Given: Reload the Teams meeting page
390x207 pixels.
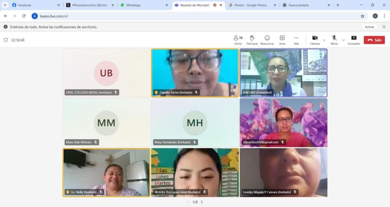Looking at the screenshot, I should 24,16.
